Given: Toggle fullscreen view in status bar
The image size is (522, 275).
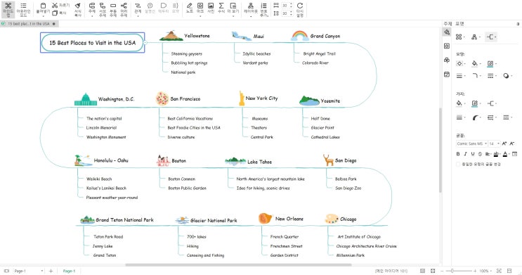Looking at the screenshot, I should pos(433,271).
